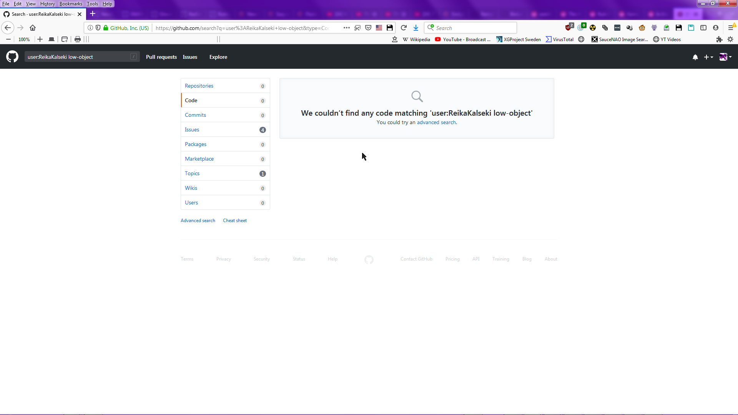Open the page actions three-dots menu
This screenshot has width=738, height=415.
[x=346, y=28]
